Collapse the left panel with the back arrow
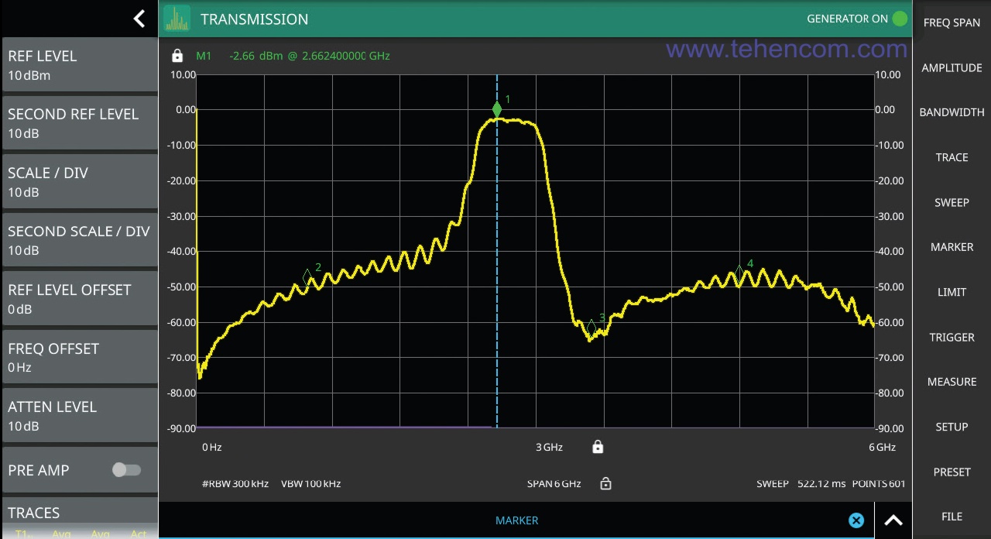The image size is (991, 539). click(x=139, y=19)
